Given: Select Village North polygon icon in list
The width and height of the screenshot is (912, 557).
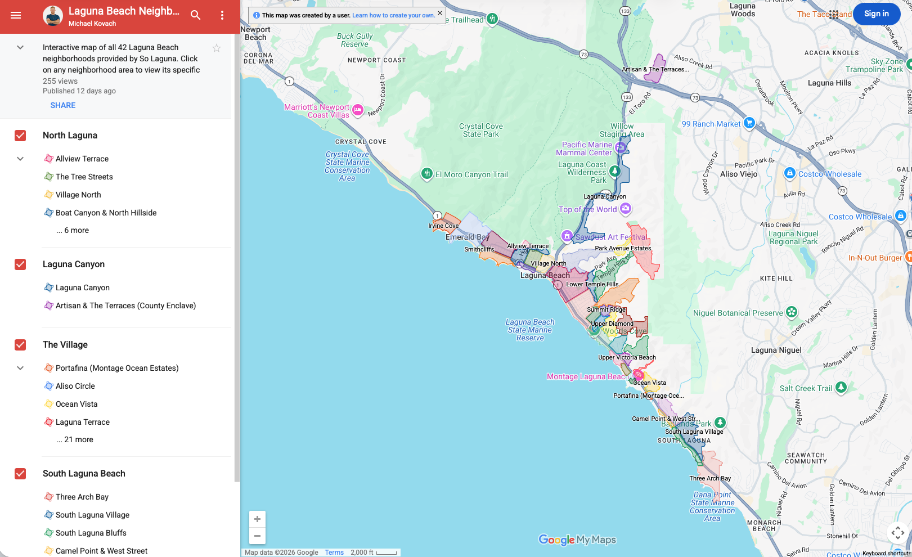Looking at the screenshot, I should [49, 195].
